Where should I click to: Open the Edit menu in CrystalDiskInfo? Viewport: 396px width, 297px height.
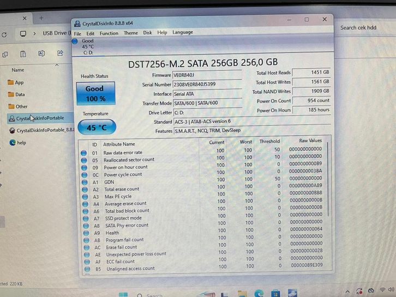90,34
